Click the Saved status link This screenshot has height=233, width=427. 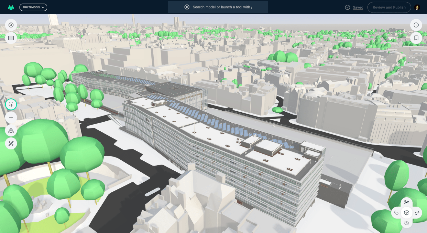tap(358, 7)
